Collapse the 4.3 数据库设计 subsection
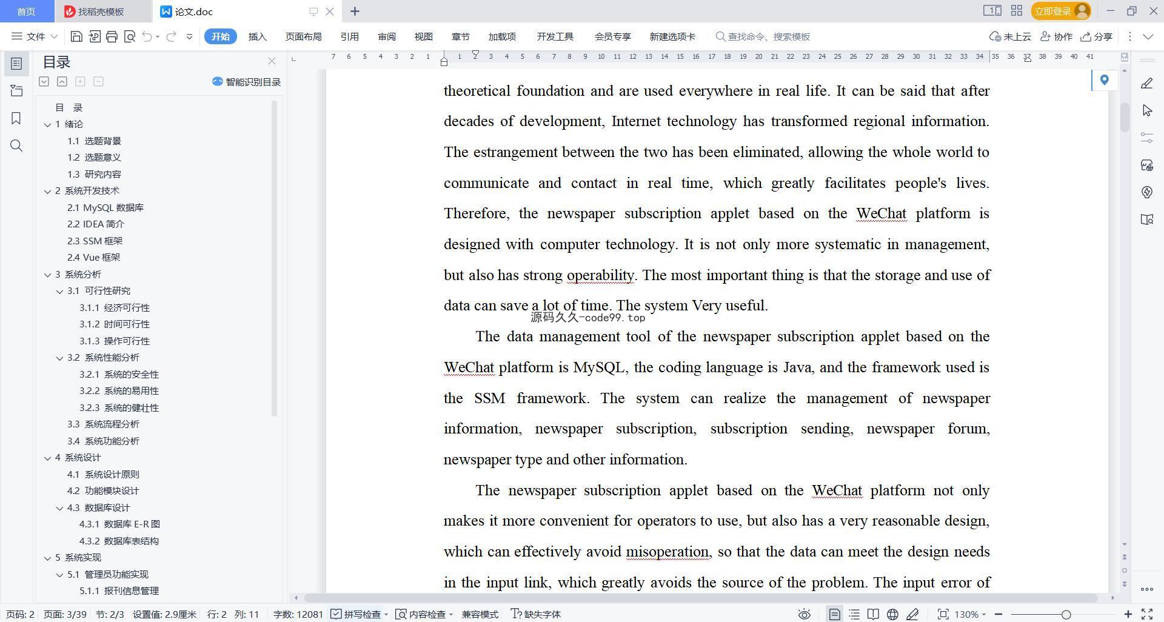The width and height of the screenshot is (1164, 622). click(x=59, y=508)
